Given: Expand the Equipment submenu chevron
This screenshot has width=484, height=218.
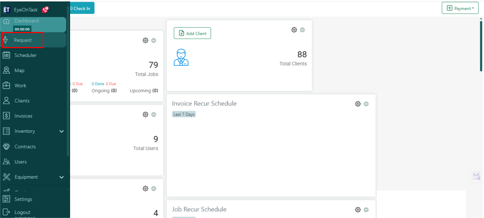Looking at the screenshot, I should click(x=62, y=177).
